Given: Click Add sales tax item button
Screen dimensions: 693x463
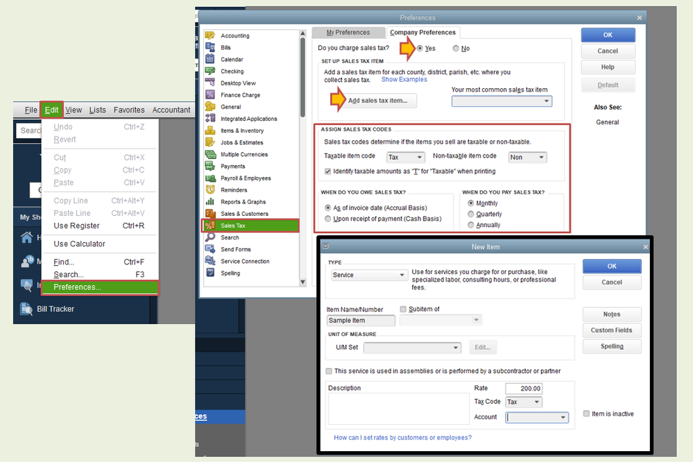Looking at the screenshot, I should click(377, 101).
